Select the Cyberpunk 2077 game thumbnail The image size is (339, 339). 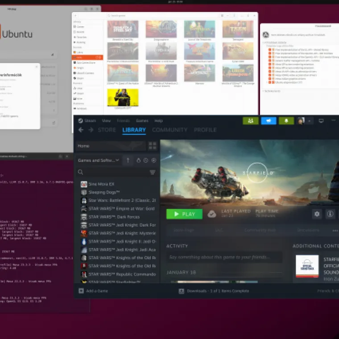[123, 98]
